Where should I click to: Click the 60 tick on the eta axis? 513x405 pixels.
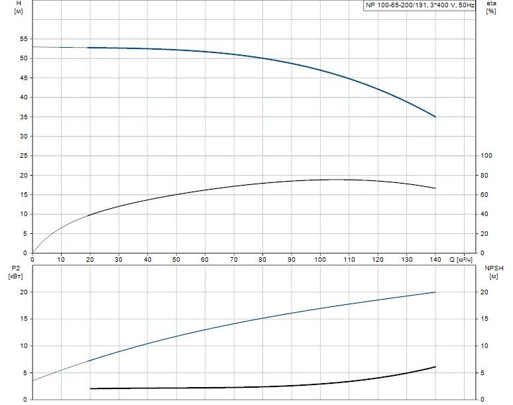(x=484, y=195)
